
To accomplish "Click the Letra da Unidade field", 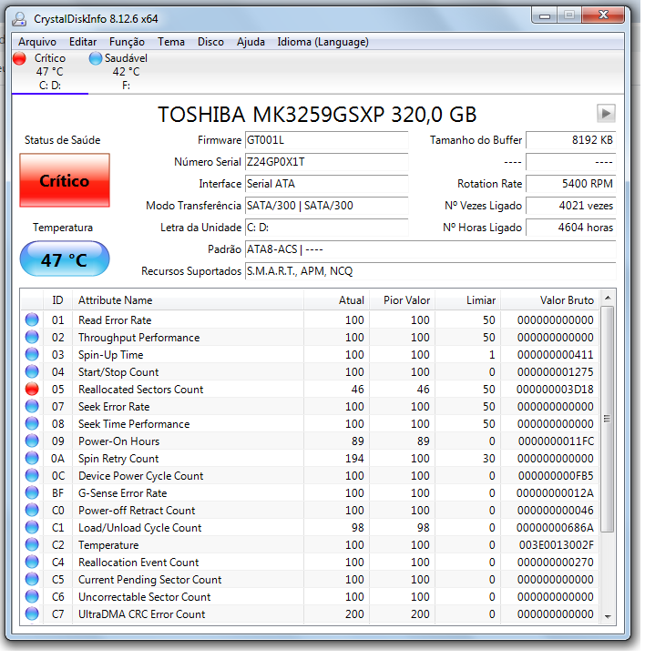I will click(329, 228).
